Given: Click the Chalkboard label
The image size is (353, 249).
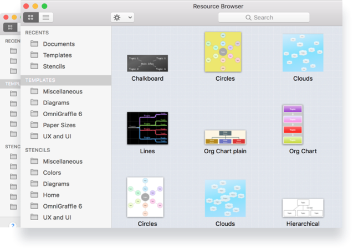Looking at the screenshot, I should [147, 79].
